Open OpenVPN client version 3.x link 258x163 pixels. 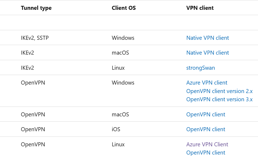click(x=219, y=99)
